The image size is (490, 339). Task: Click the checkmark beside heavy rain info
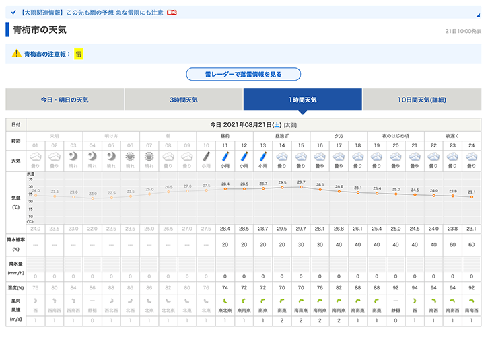pyautogui.click(x=13, y=12)
